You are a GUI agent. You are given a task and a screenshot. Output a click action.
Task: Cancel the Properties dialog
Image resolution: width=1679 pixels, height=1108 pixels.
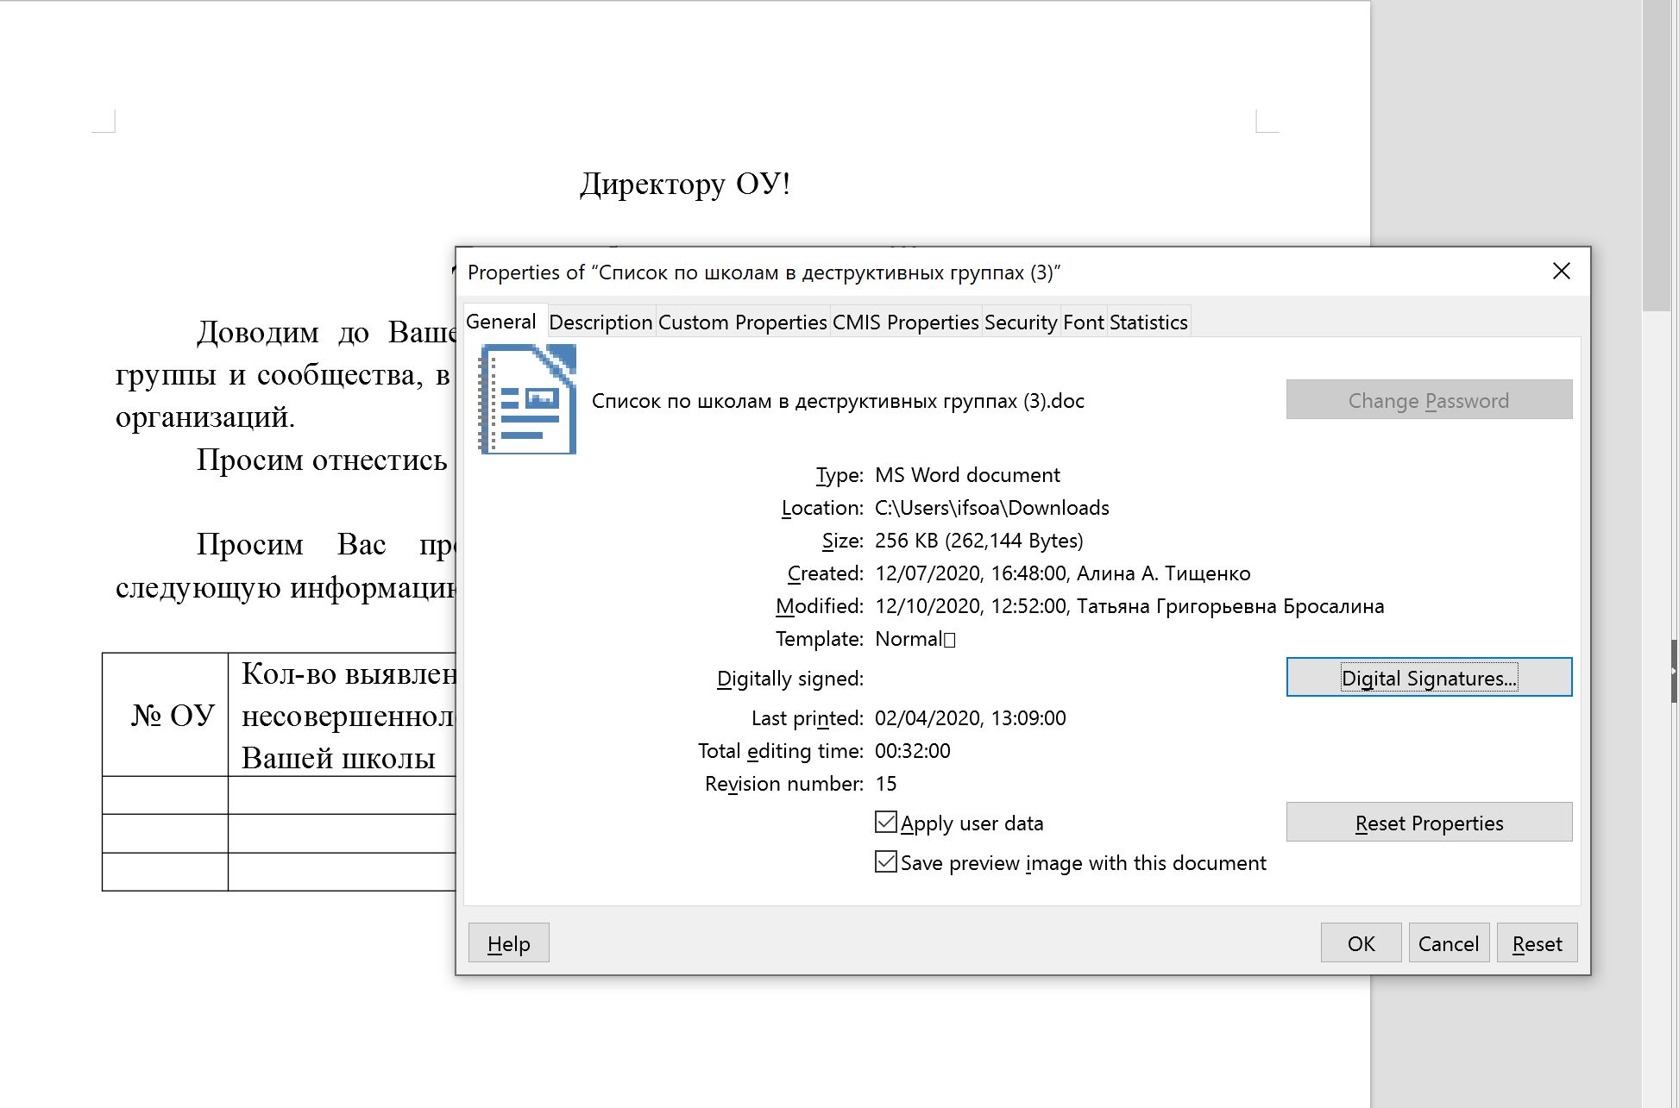point(1448,943)
